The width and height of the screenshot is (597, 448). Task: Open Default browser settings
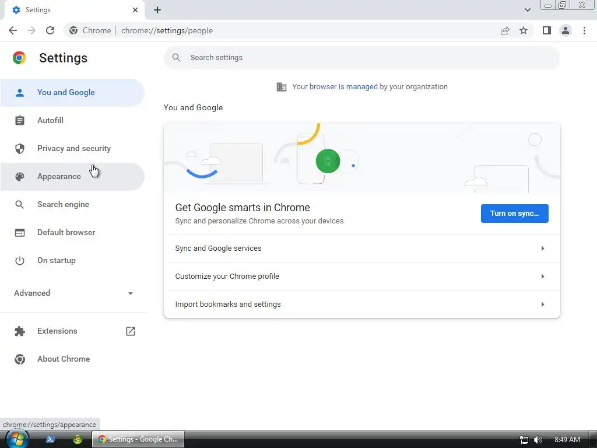[72, 232]
